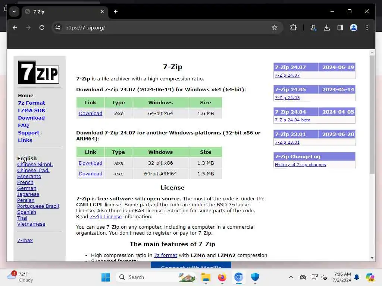Open the FAQ sidebar link

click(24, 125)
